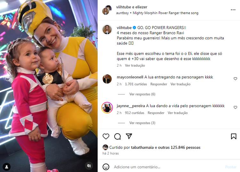Like mayconleonell's comment with heart
This screenshot has width=240, height=172.
(x=235, y=78)
